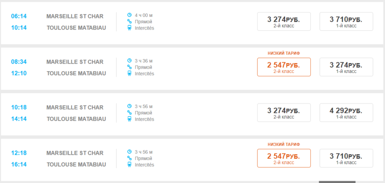The height and width of the screenshot is (183, 385).
Task: Choose low fare 2 547 RUB for 12:18
Action: tap(284, 158)
